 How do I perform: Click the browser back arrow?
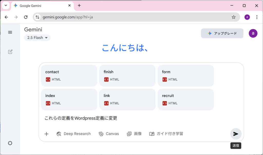pyautogui.click(x=6, y=17)
